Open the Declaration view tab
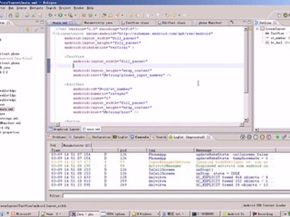The width and height of the screenshot is (290, 217). pyautogui.click(x=99, y=137)
